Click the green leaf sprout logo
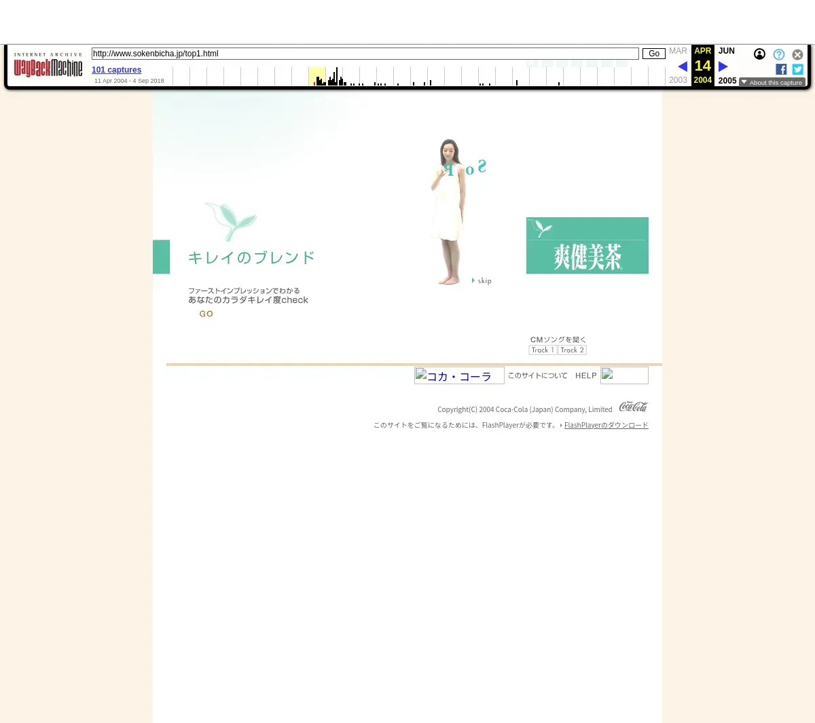Viewport: 815px width, 723px height. 231,221
